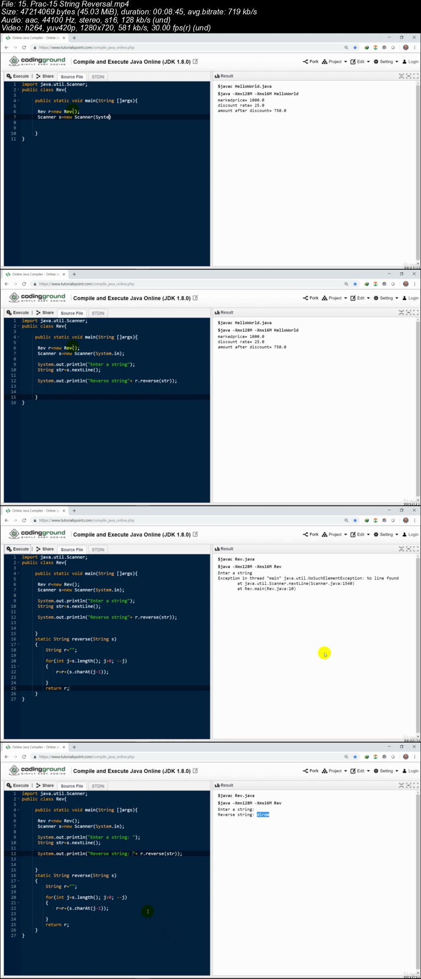Click the NoSuchElementException line in the third frame
Image resolution: width=421 pixels, height=979 pixels.
click(x=308, y=578)
